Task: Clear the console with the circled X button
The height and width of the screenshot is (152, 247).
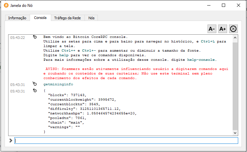Action: [233, 29]
